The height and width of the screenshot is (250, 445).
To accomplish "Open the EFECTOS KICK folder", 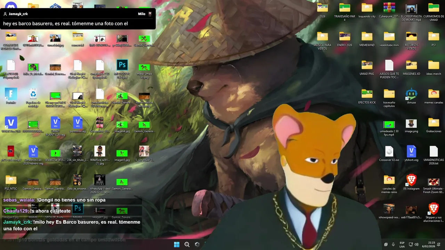I will [367, 97].
